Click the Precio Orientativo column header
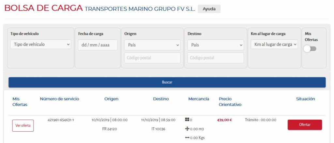334x143 pixels. (230, 102)
